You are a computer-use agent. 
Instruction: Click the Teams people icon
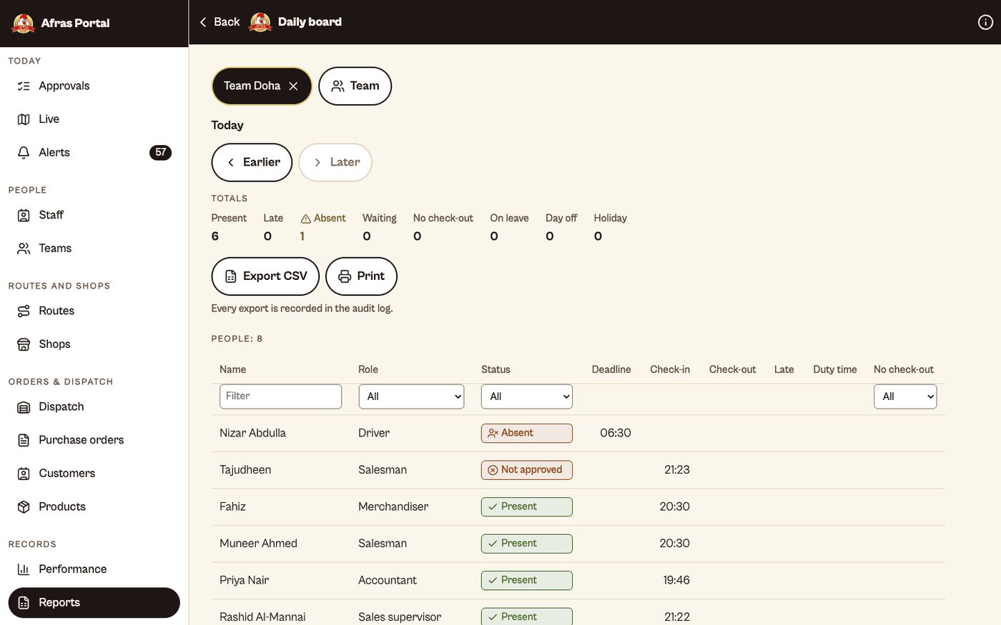point(24,249)
